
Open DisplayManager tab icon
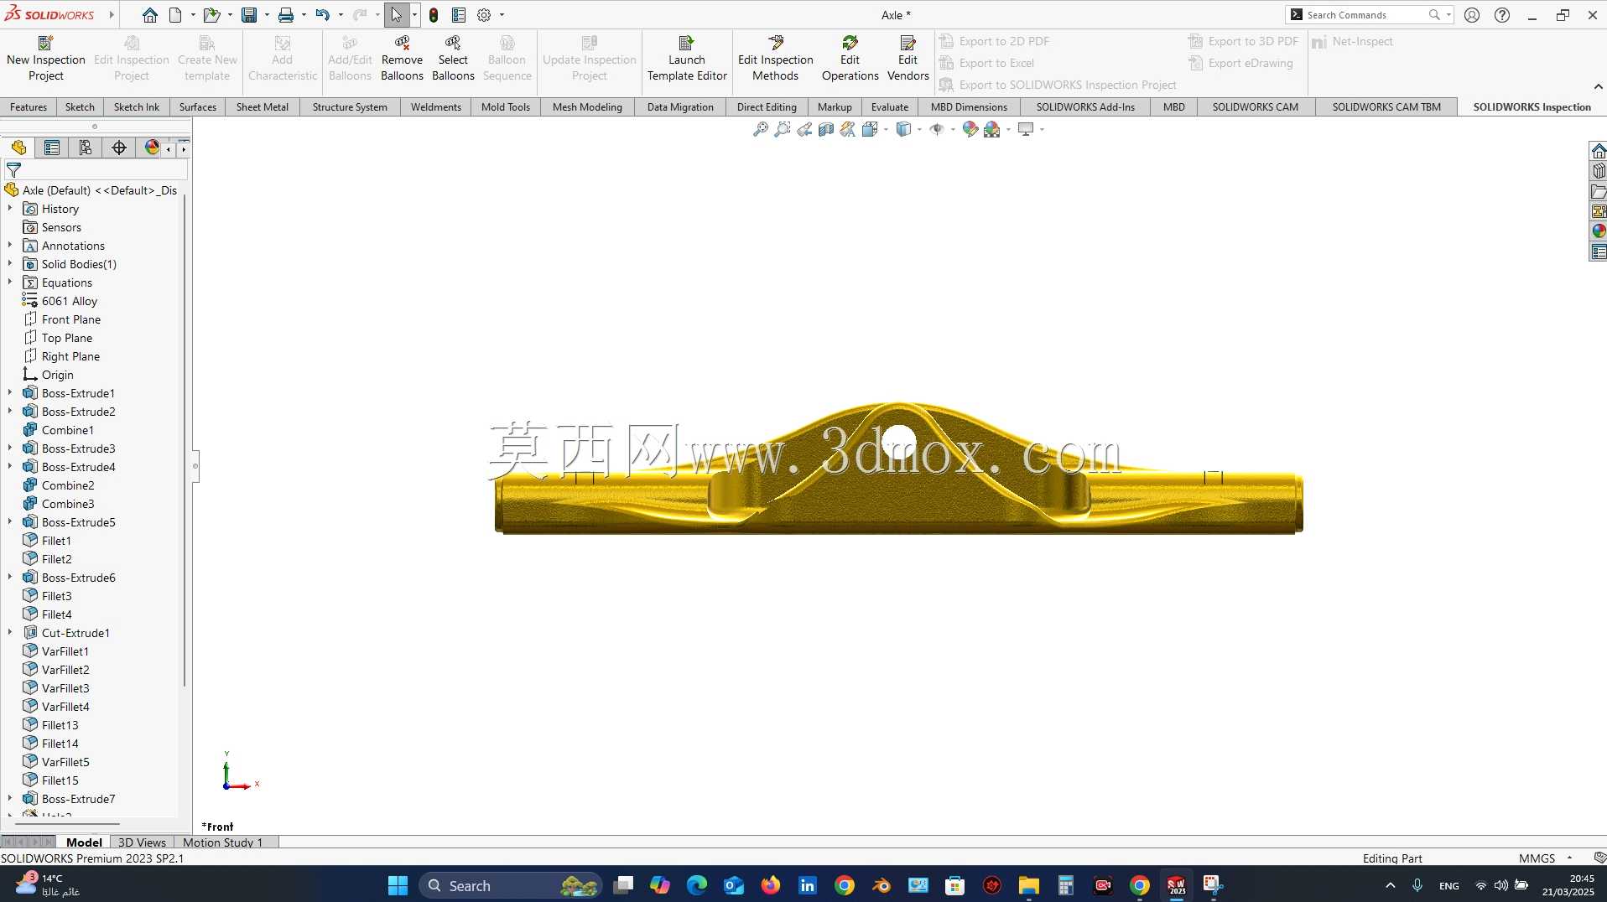coord(152,148)
